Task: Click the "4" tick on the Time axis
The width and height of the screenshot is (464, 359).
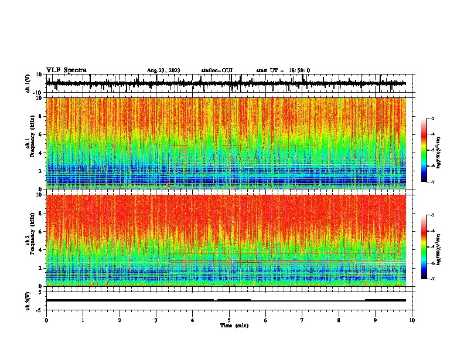Action: click(193, 320)
